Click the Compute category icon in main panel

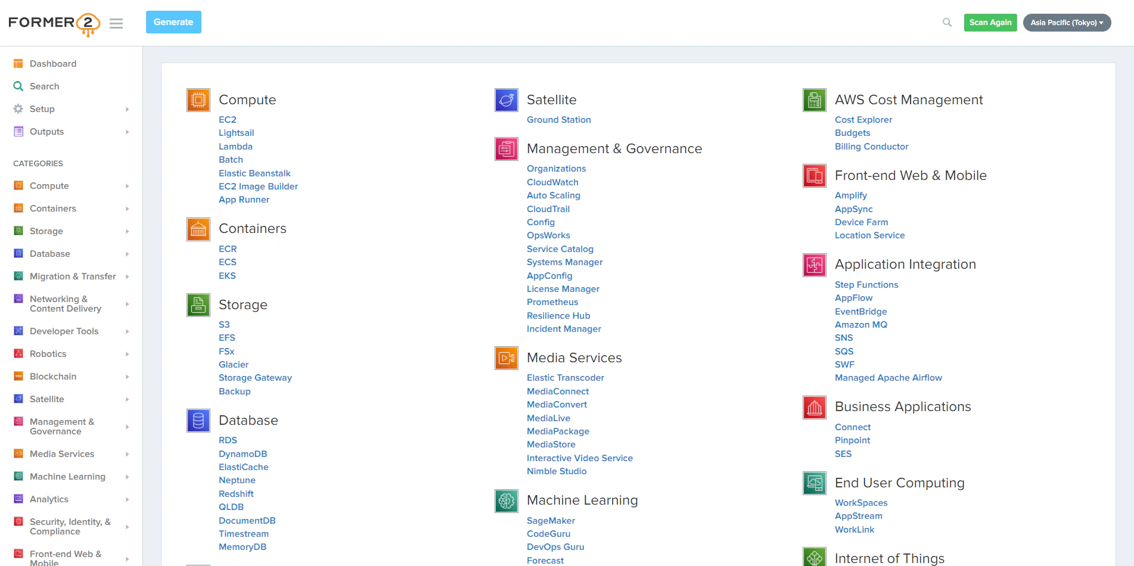coord(198,100)
